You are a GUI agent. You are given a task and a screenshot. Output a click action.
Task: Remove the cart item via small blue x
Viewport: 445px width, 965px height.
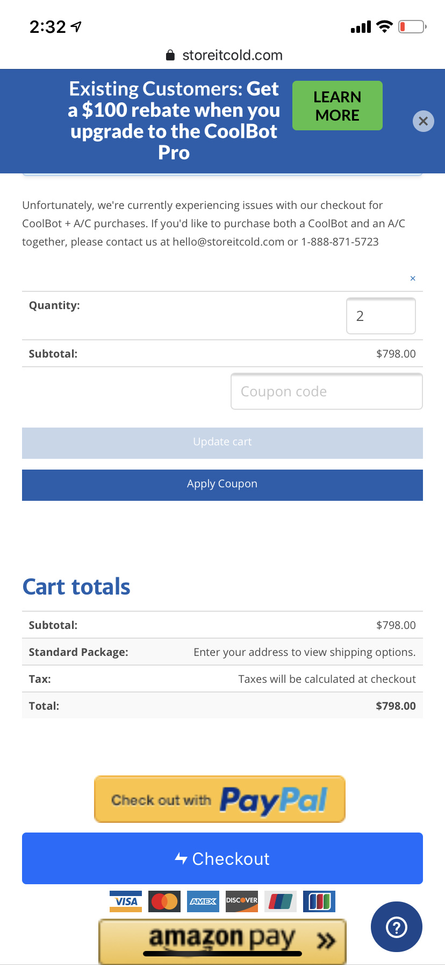click(413, 278)
